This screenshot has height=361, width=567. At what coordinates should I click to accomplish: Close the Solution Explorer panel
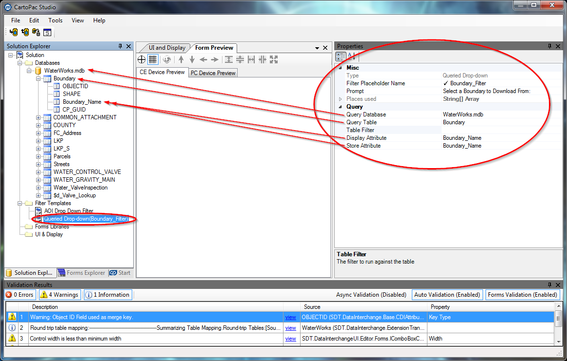(x=128, y=46)
